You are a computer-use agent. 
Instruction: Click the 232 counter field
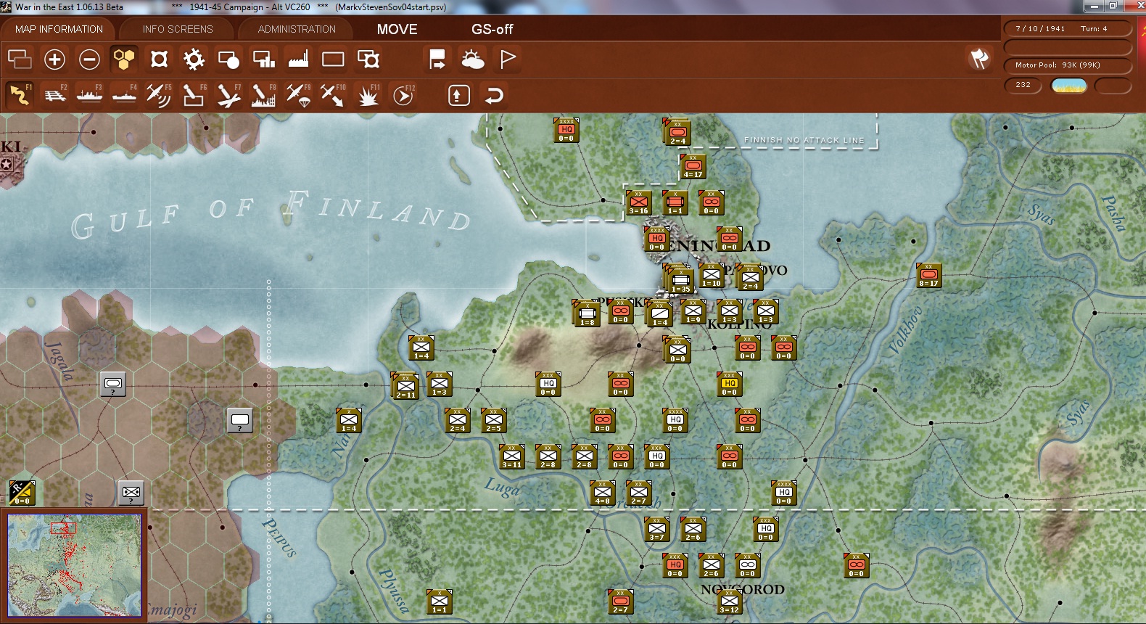click(1023, 85)
